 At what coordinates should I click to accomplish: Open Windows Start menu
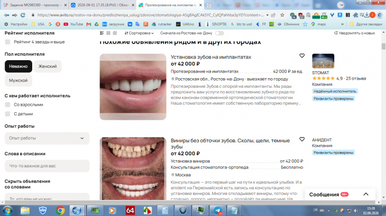coord(8,210)
